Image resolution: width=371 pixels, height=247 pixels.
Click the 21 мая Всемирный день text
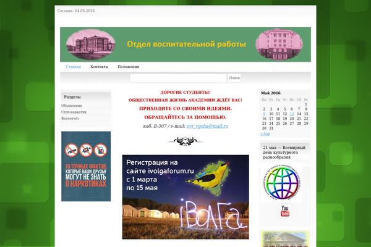(x=284, y=153)
